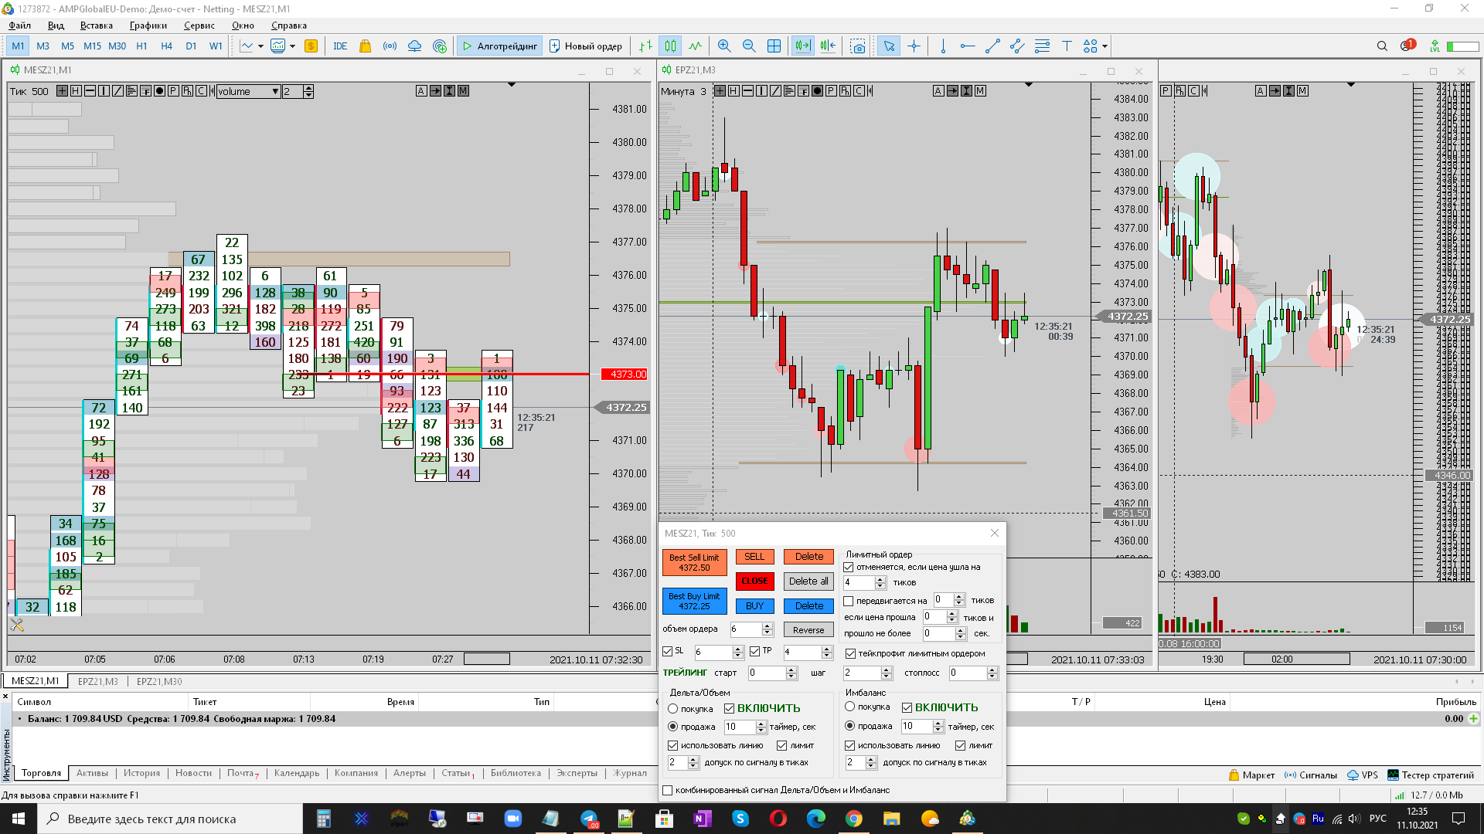
Task: Open the Сервис menu
Action: tap(199, 25)
